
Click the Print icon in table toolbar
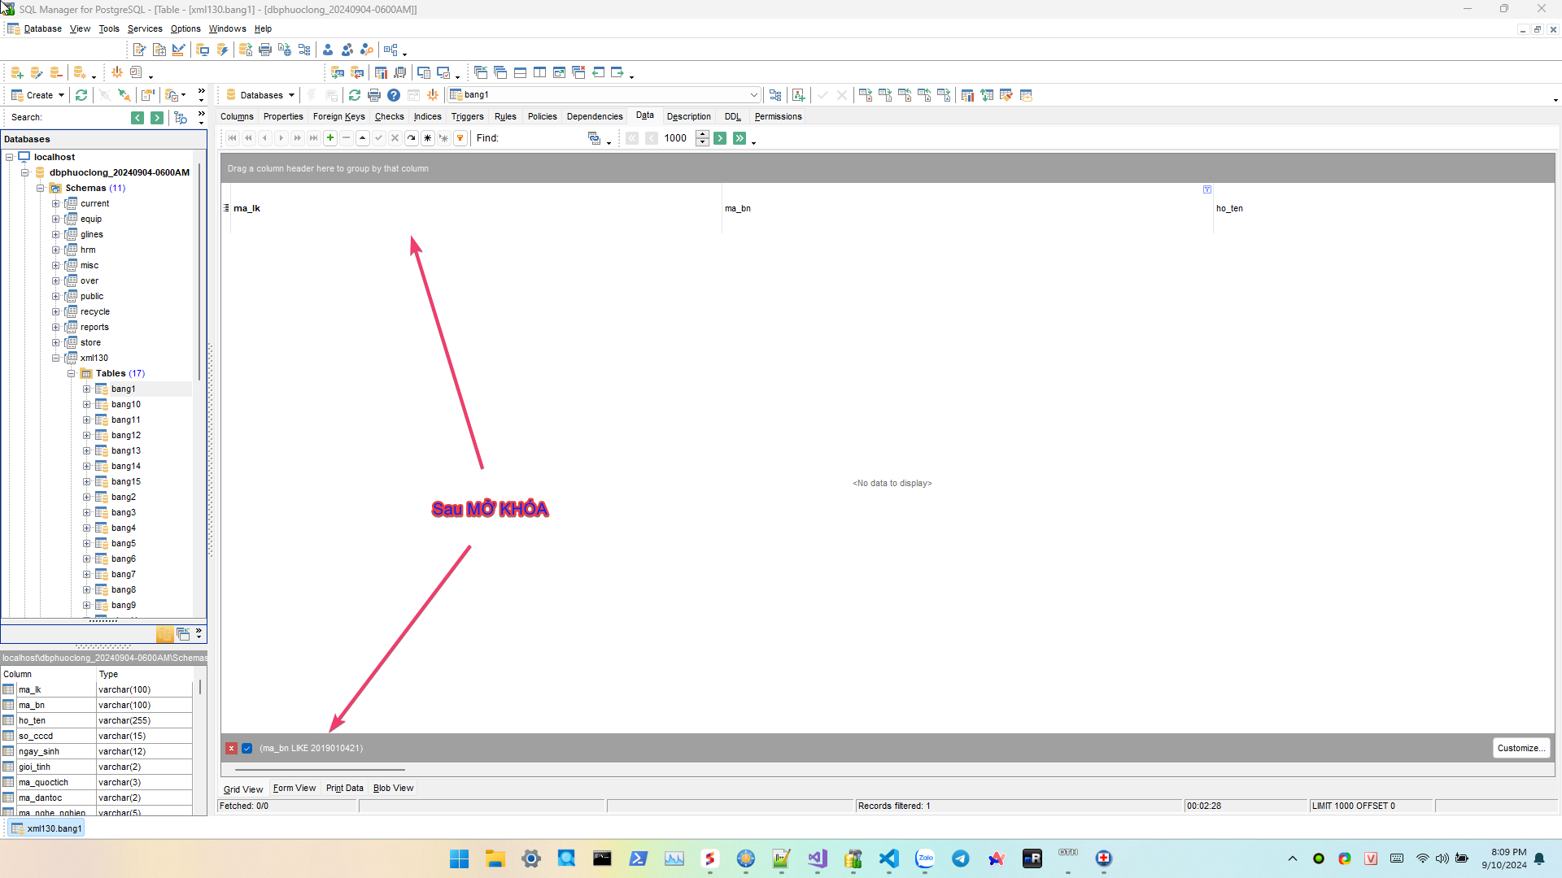tap(374, 95)
